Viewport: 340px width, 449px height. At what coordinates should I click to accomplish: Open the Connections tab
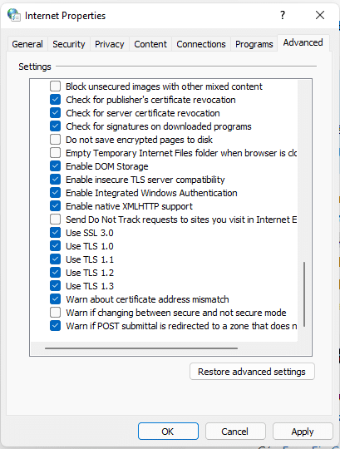coord(201,44)
